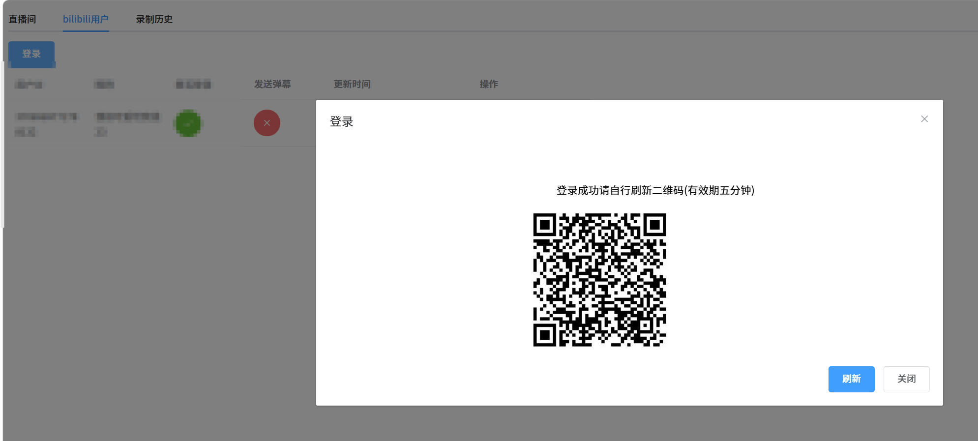Screen dimensions: 978x441
Task: Select the bilibili用户 tab
Action: pyautogui.click(x=86, y=19)
